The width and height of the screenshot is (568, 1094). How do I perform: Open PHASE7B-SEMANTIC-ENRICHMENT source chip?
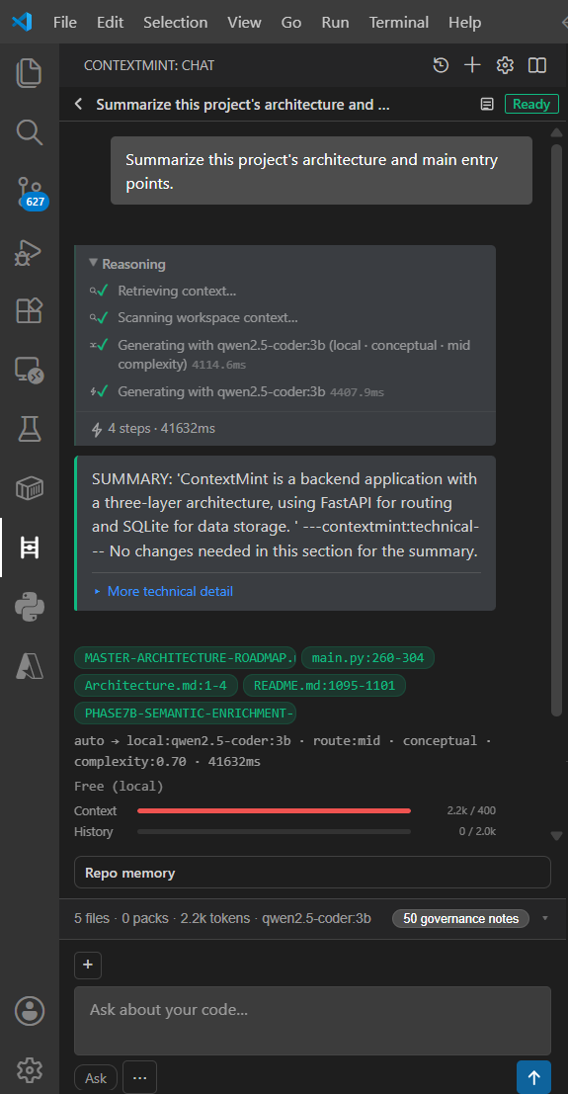pos(185,714)
